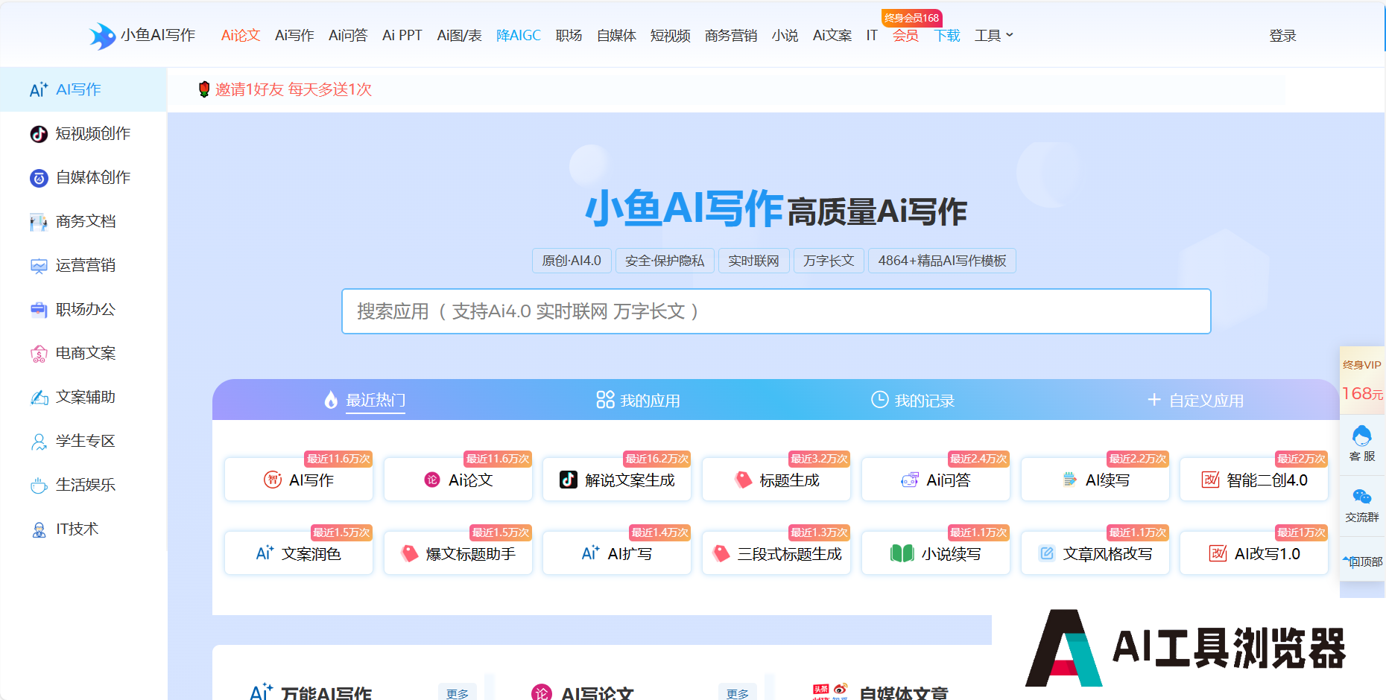Open the Ai文案 top navigation item
This screenshot has width=1386, height=700.
[832, 36]
